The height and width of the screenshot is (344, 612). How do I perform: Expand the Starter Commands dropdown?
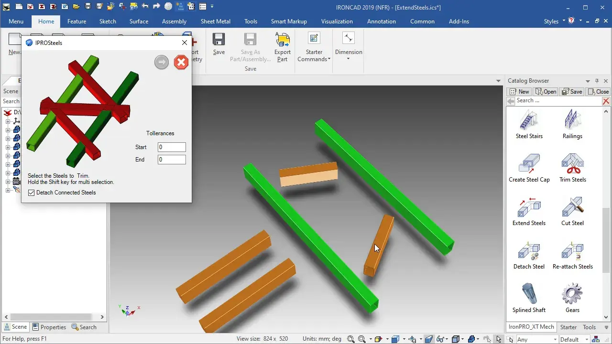pyautogui.click(x=329, y=59)
